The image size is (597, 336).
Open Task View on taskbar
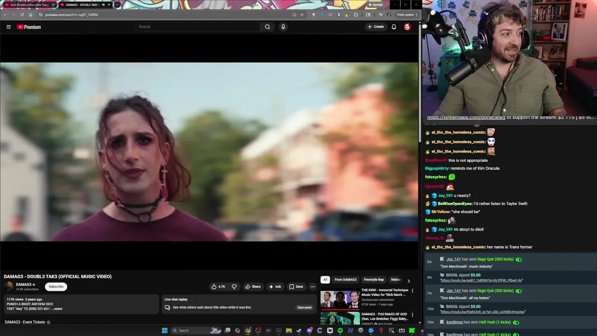[x=228, y=330]
